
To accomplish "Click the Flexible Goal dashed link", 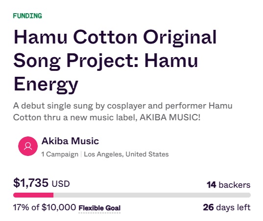I will pos(99,208).
